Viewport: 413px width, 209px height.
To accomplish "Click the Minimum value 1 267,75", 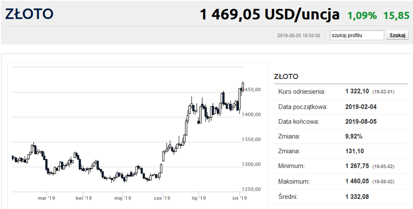I will [x=357, y=166].
